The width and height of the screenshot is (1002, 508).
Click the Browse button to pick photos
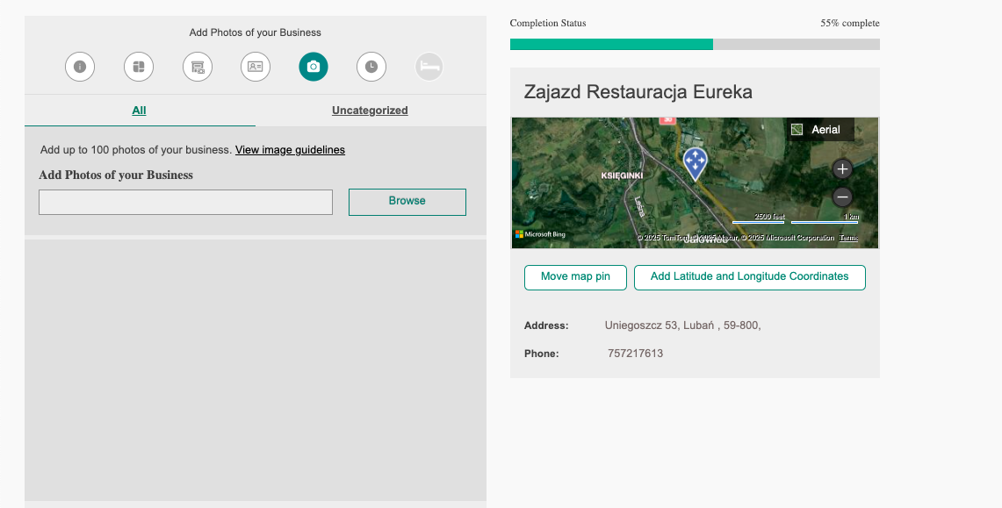pyautogui.click(x=407, y=202)
